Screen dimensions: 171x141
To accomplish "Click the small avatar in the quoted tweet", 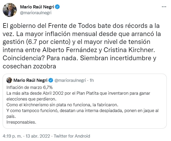I will (x=9, y=80).
